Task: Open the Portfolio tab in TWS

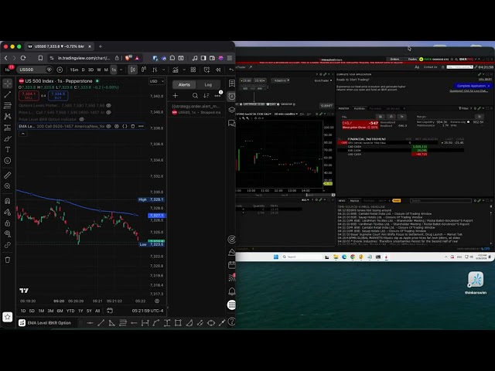Action: pos(359,108)
